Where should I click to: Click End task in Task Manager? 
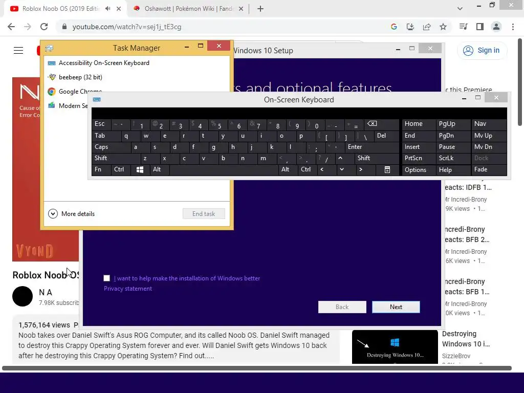coord(204,213)
